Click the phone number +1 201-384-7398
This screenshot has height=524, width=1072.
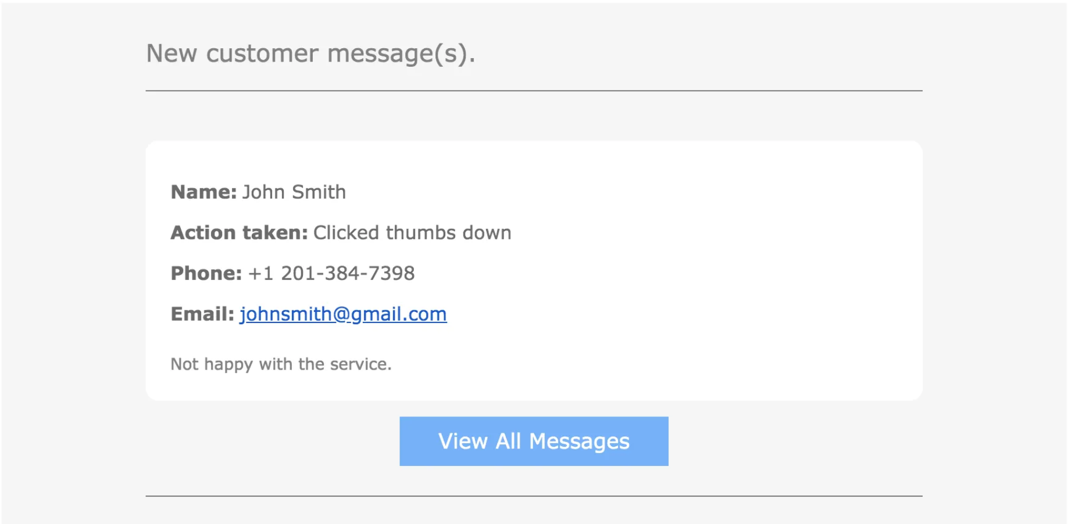[331, 273]
